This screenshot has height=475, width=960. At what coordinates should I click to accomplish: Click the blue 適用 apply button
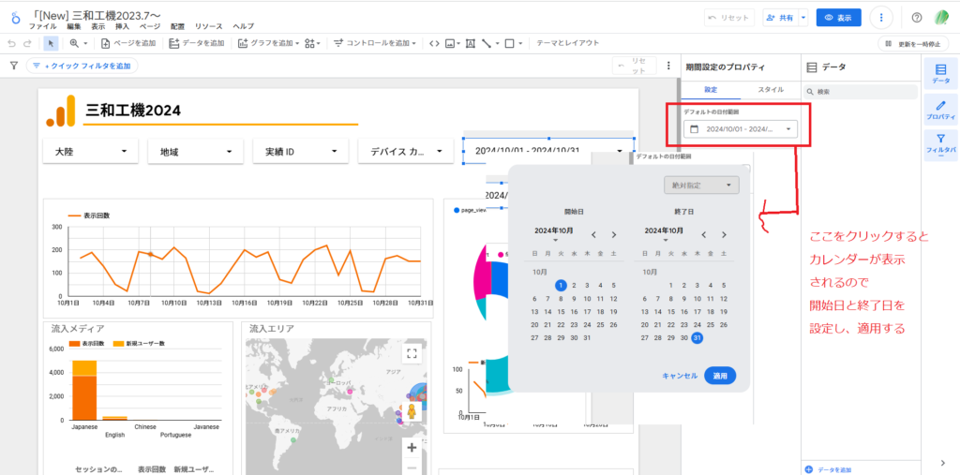point(720,375)
